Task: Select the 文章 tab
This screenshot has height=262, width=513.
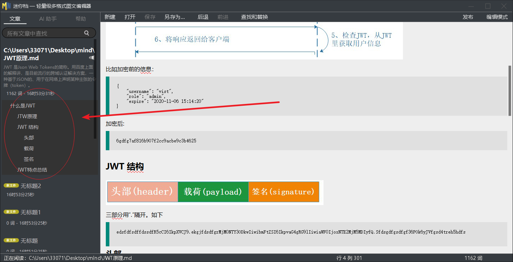Action: [15, 19]
